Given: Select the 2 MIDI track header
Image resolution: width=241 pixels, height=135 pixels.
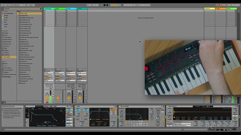Looking at the screenshot, I should (60, 9).
